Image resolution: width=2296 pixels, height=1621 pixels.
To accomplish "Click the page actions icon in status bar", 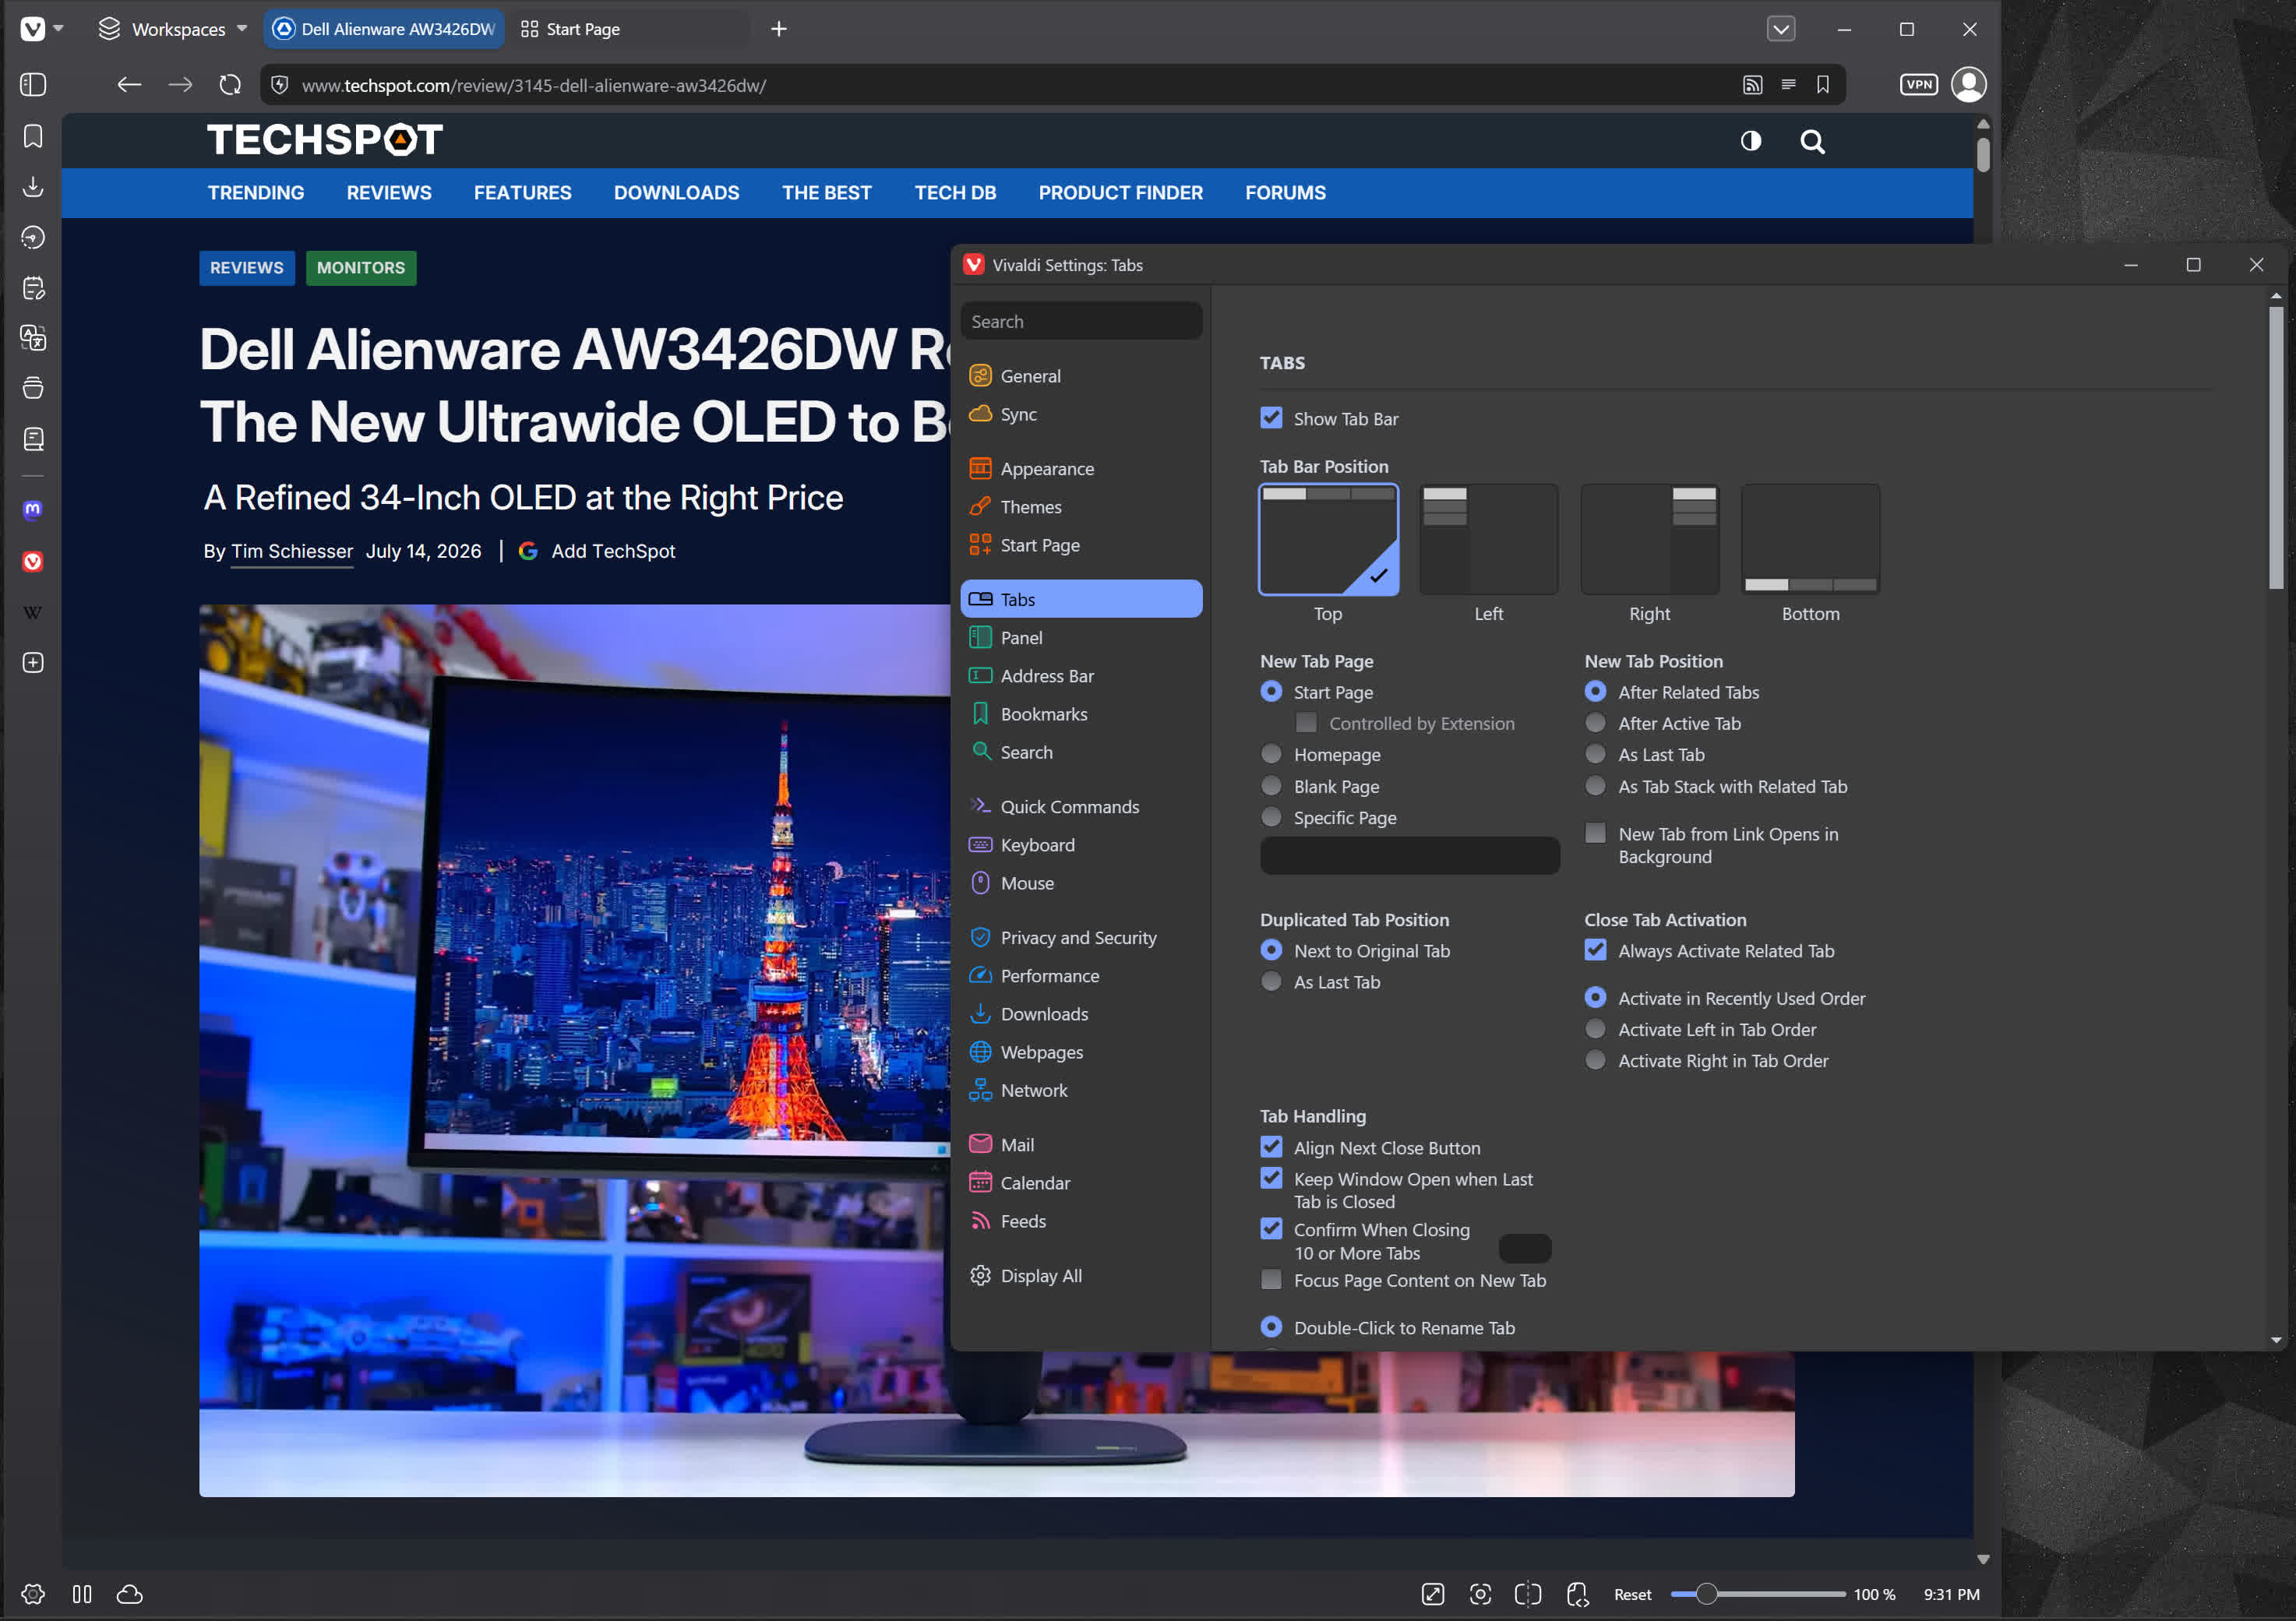I will tap(1578, 1594).
